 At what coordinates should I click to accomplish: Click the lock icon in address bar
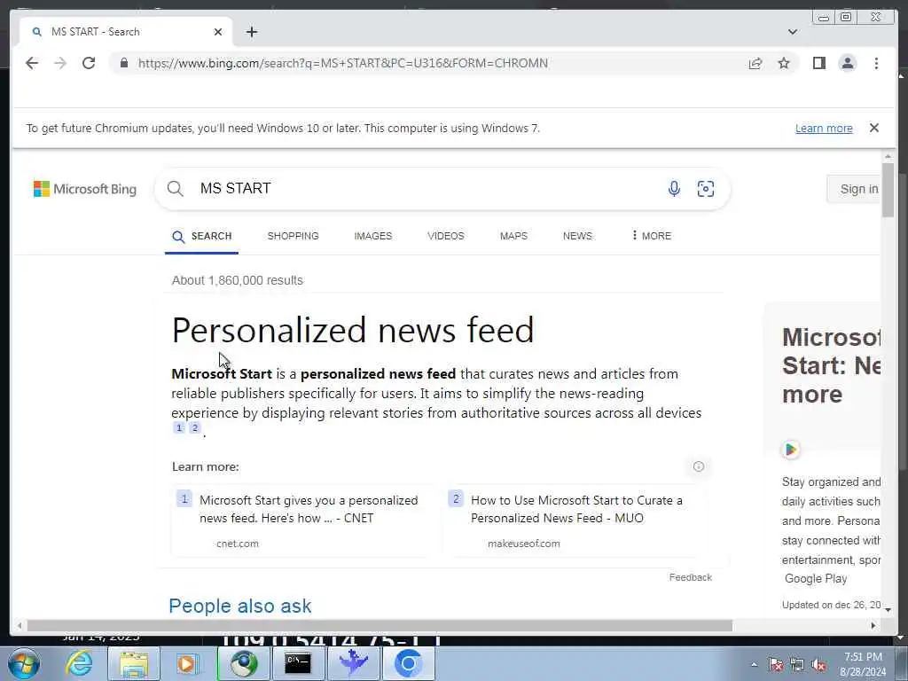[123, 63]
